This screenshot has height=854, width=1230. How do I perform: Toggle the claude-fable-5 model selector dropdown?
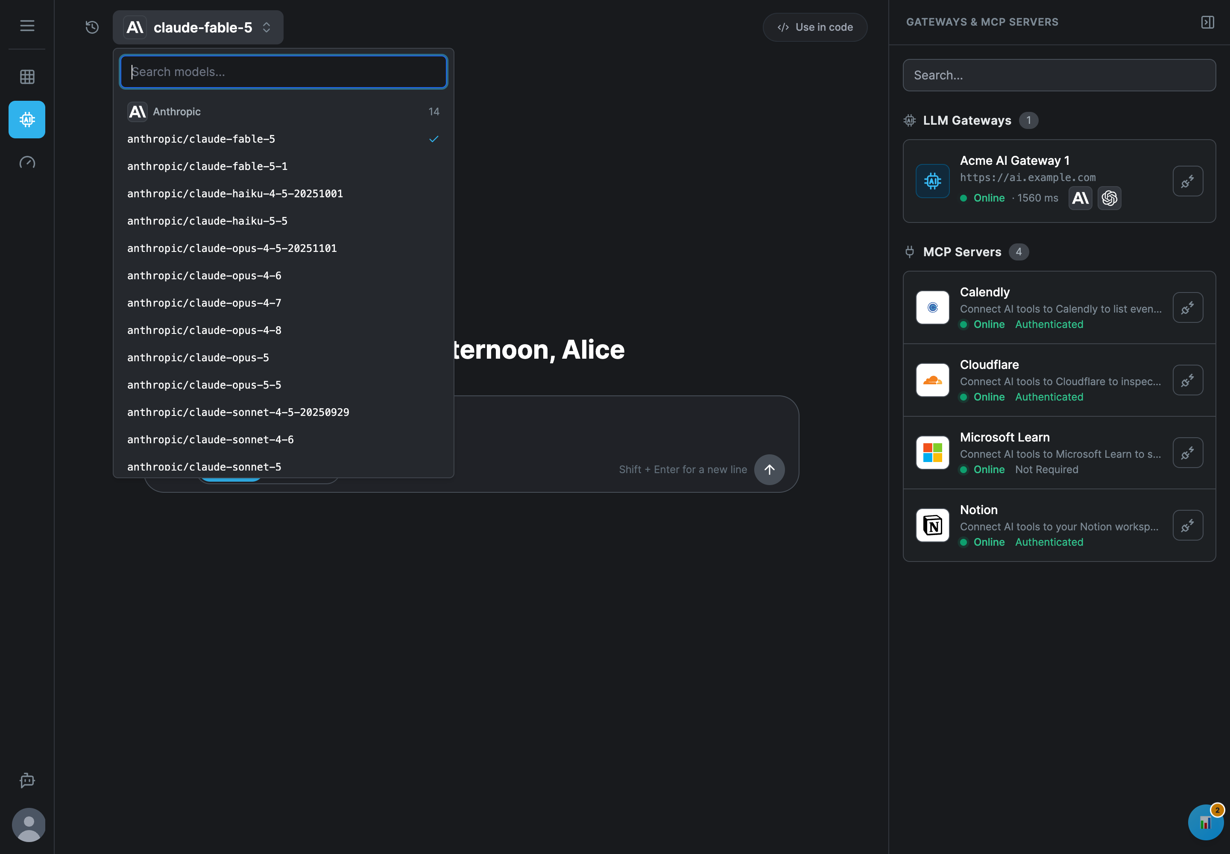click(198, 27)
